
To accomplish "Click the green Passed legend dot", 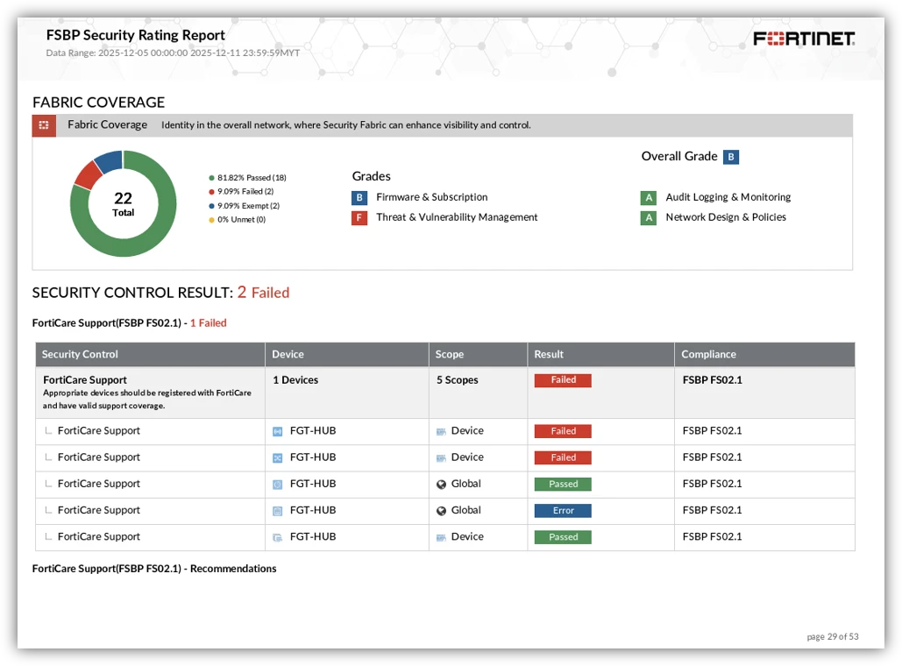I will (x=212, y=178).
